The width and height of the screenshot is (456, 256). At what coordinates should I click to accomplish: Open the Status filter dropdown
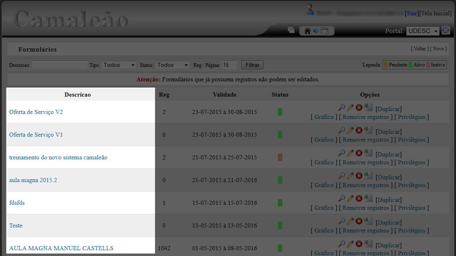click(172, 65)
